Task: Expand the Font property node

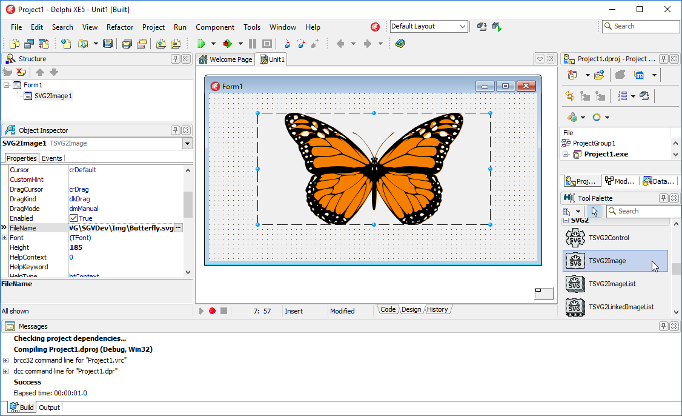Action: click(x=5, y=238)
